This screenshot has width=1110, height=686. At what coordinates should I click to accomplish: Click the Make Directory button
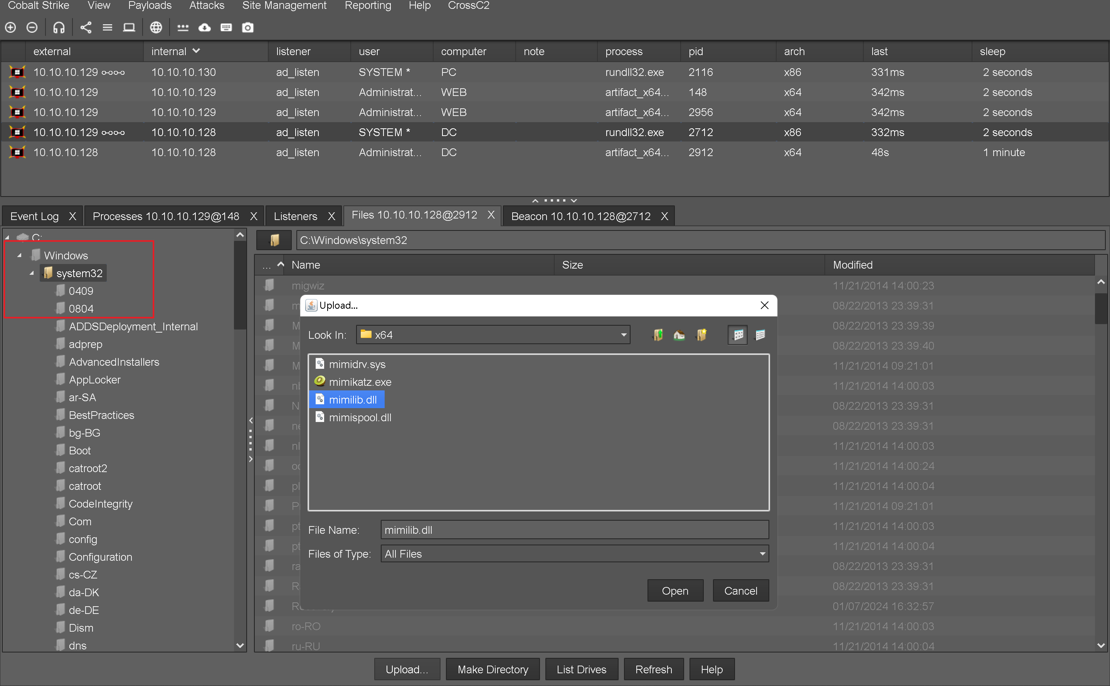tap(493, 669)
